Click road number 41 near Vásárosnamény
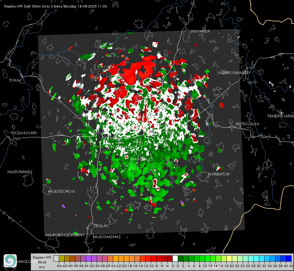 228,88
